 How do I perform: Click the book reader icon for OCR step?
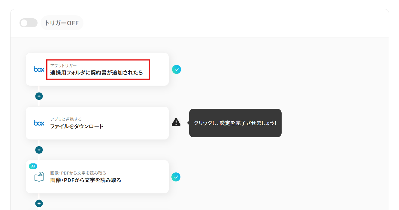coord(39,177)
